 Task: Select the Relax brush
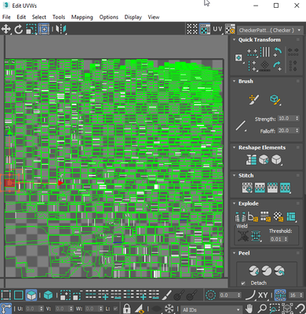pyautogui.click(x=275, y=100)
